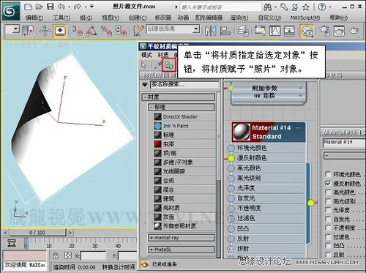Screen dimensions: 366x273
Task: Open the 模式 menu in material editor
Action: pyautogui.click(x=146, y=55)
